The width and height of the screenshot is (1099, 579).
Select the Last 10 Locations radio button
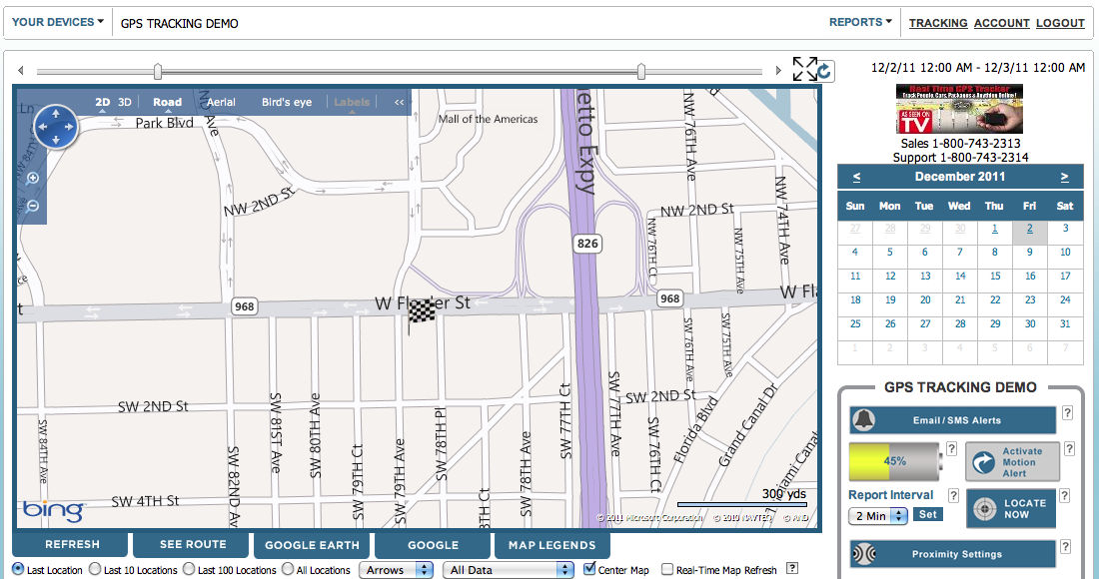point(95,570)
